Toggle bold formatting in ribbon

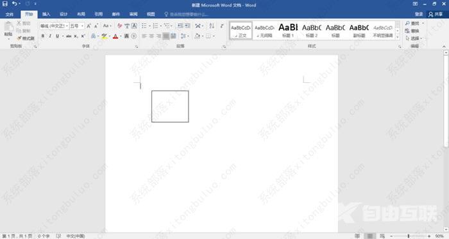pos(43,36)
